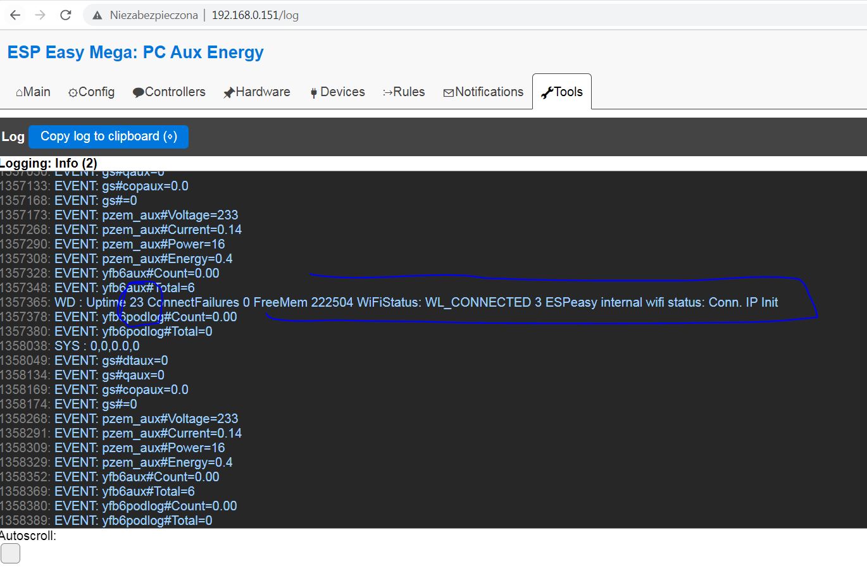Click log line 1357133 gs#copaux=0.0

tap(94, 186)
